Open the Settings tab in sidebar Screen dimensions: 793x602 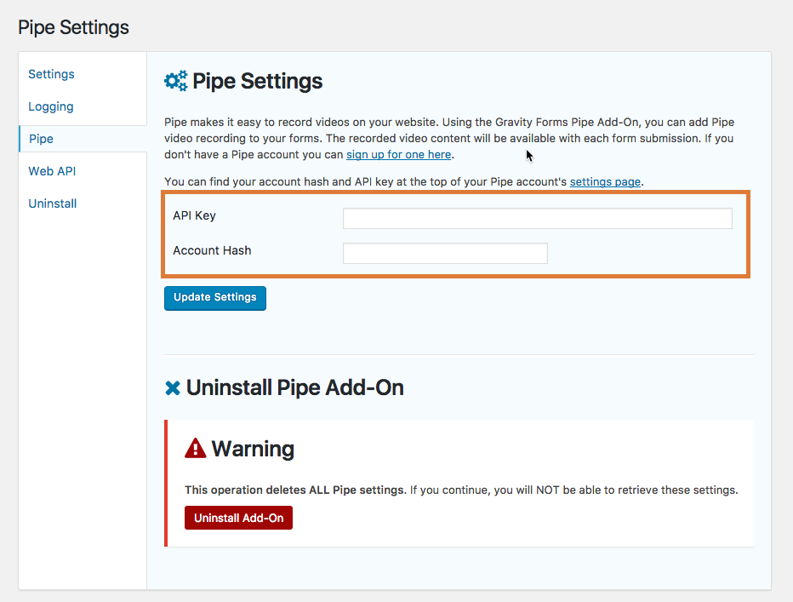tap(51, 74)
